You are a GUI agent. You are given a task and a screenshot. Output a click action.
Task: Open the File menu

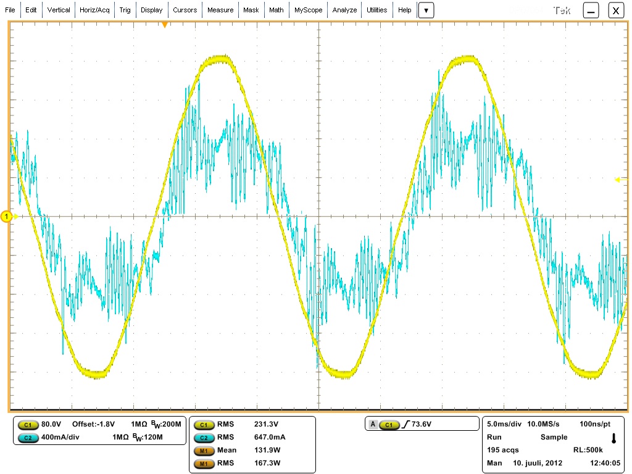point(10,10)
